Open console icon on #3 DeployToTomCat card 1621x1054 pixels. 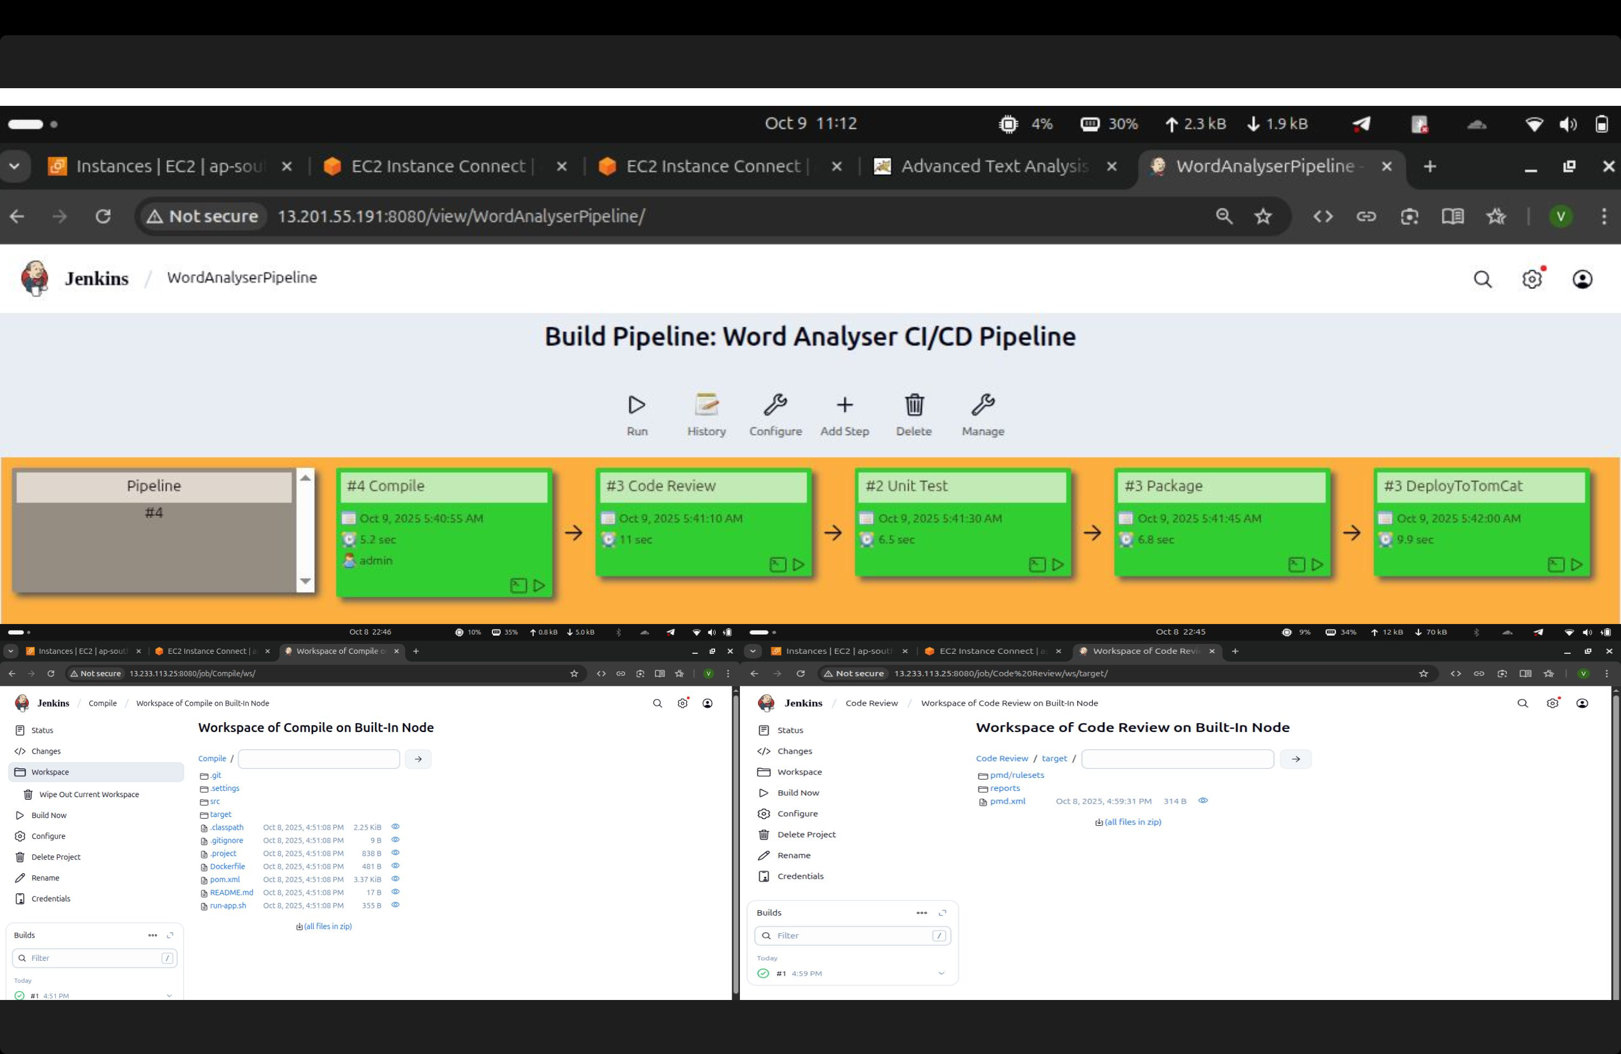coord(1556,564)
